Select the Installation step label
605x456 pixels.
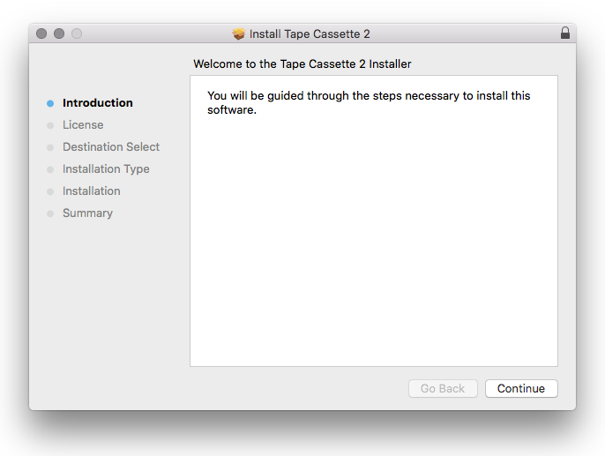(92, 191)
